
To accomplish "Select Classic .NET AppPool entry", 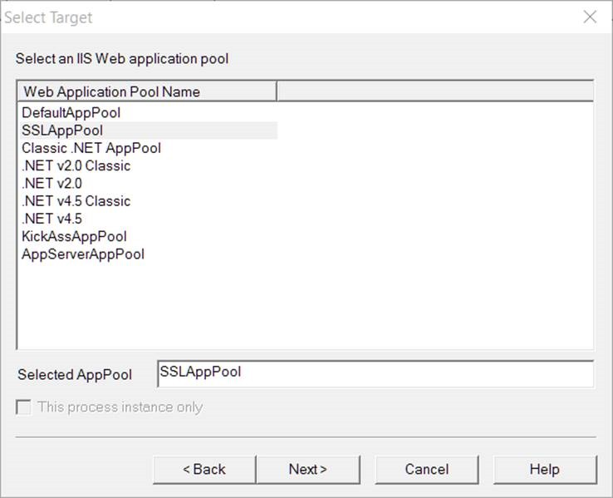I will (x=91, y=148).
